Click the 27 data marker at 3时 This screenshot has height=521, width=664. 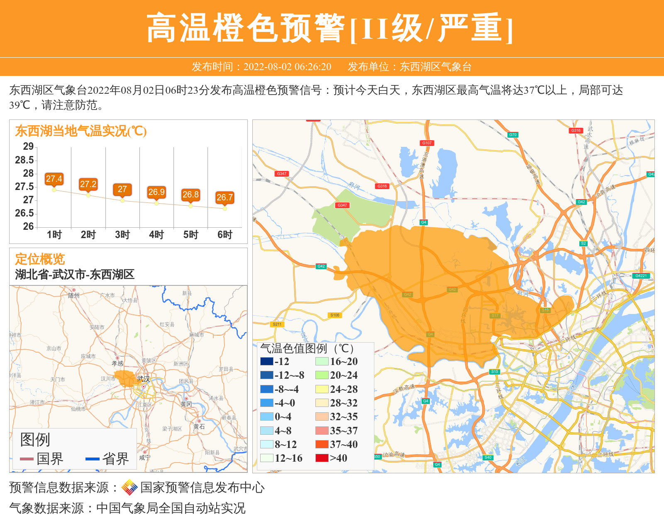(122, 190)
